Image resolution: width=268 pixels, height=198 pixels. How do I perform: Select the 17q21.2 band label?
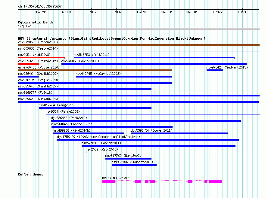coord(24,26)
